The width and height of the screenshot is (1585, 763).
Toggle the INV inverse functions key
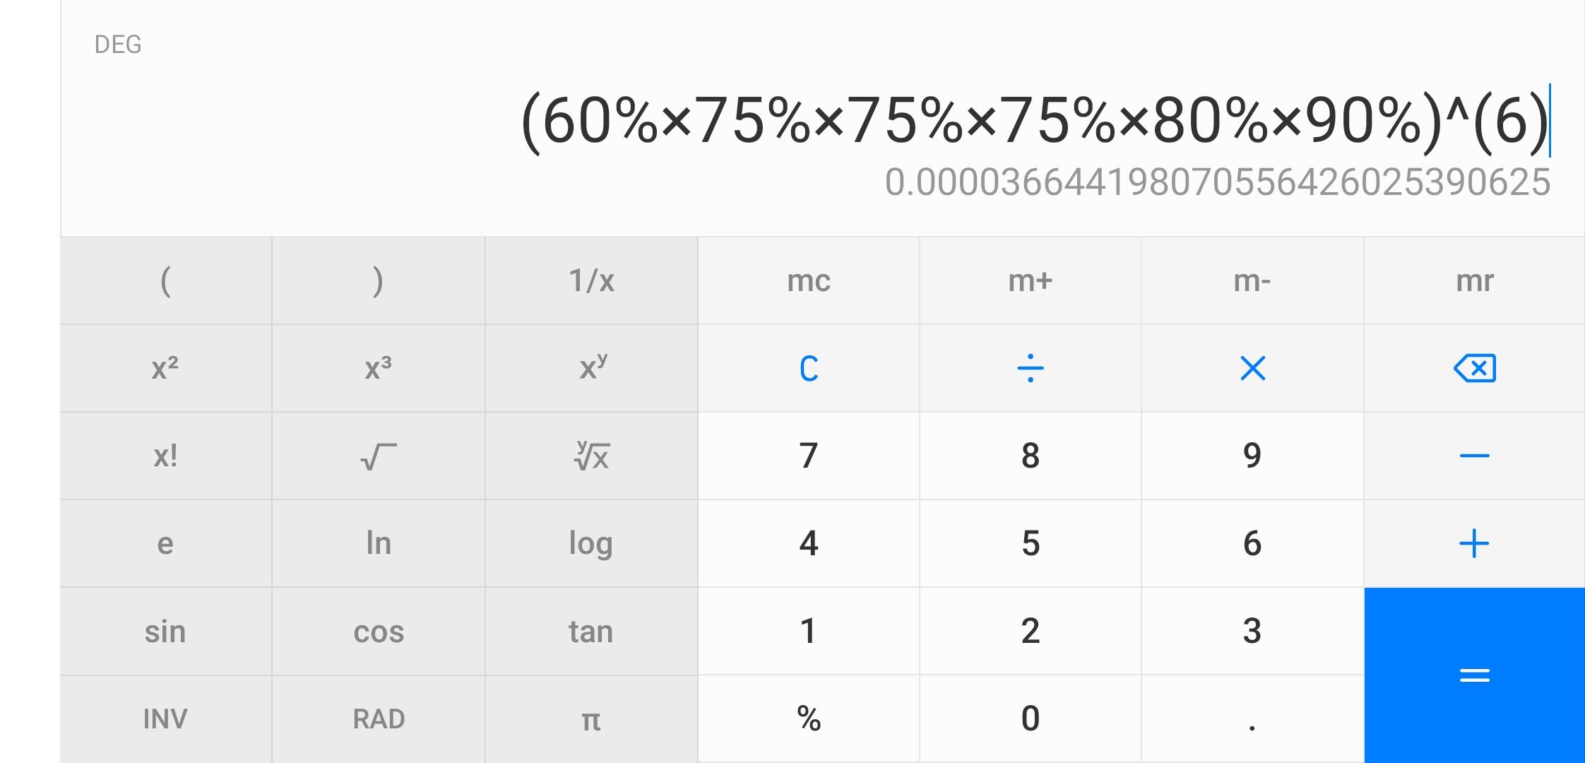165,718
